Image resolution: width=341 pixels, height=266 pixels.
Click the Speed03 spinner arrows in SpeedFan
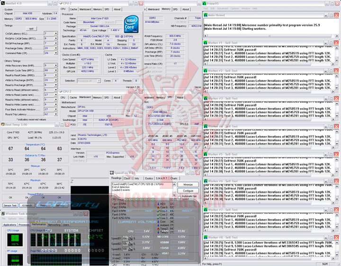click(131, 249)
